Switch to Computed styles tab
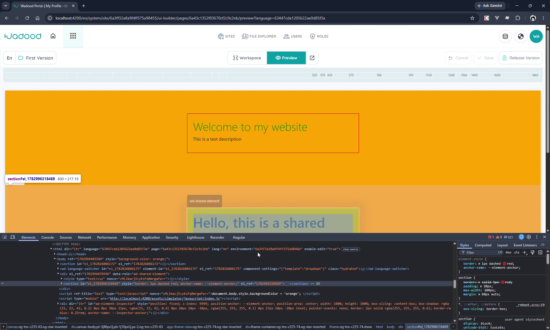Viewport: 550px width, 330px height. coord(483,245)
